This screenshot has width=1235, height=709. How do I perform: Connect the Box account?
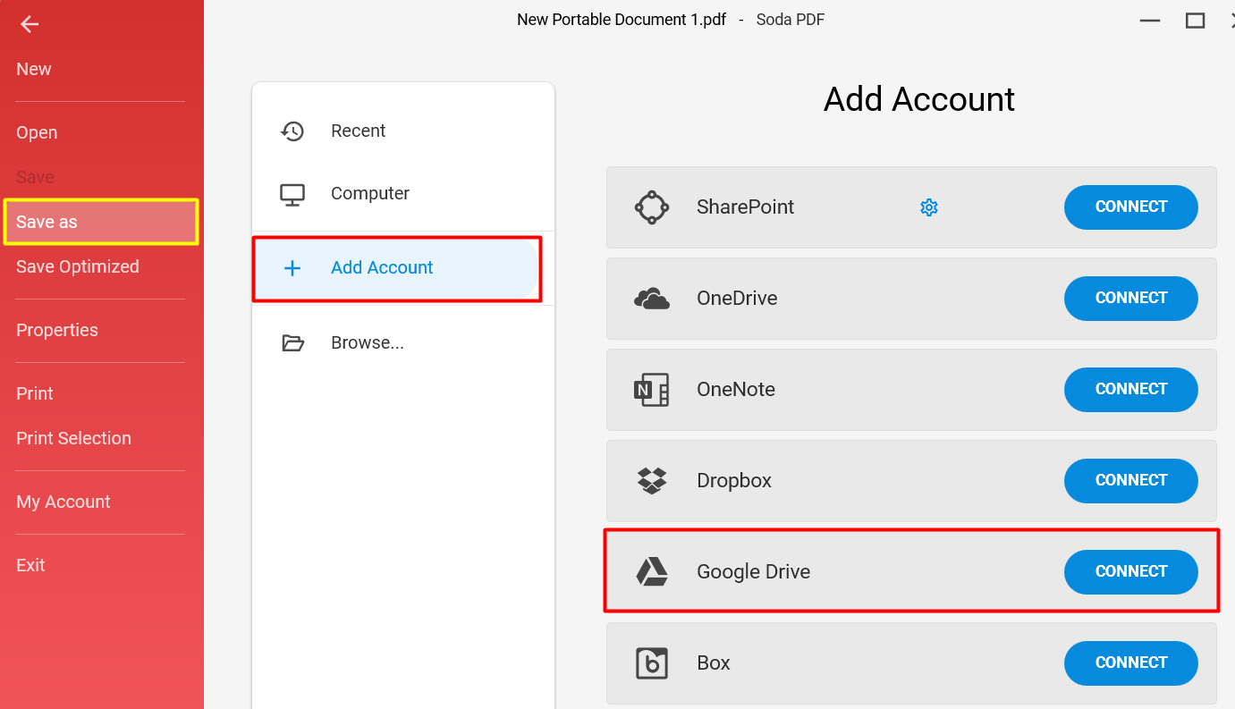[1130, 663]
